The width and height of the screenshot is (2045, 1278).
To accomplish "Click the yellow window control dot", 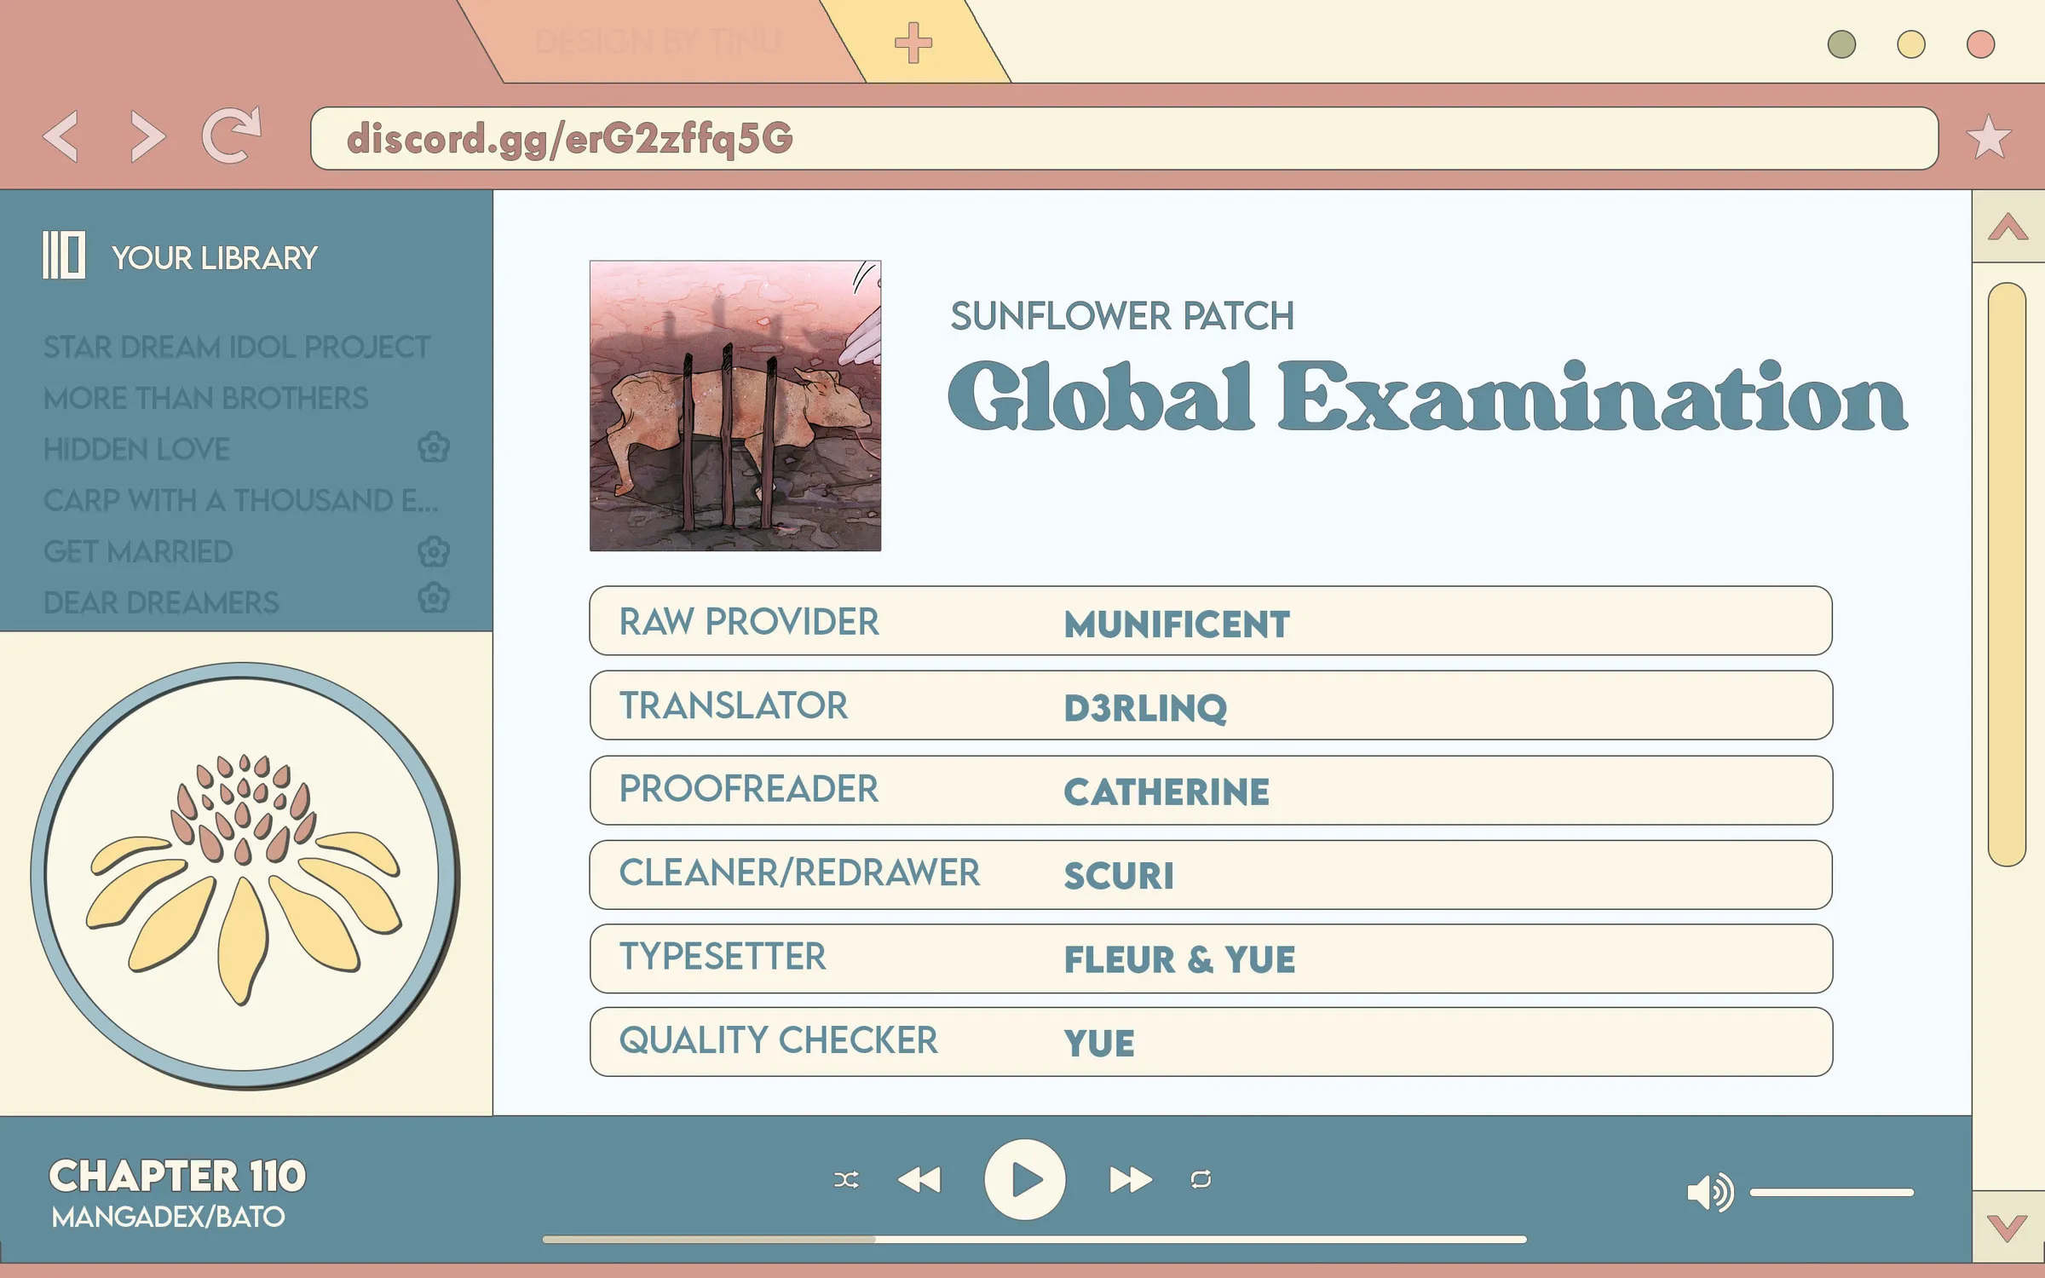I will point(1911,44).
